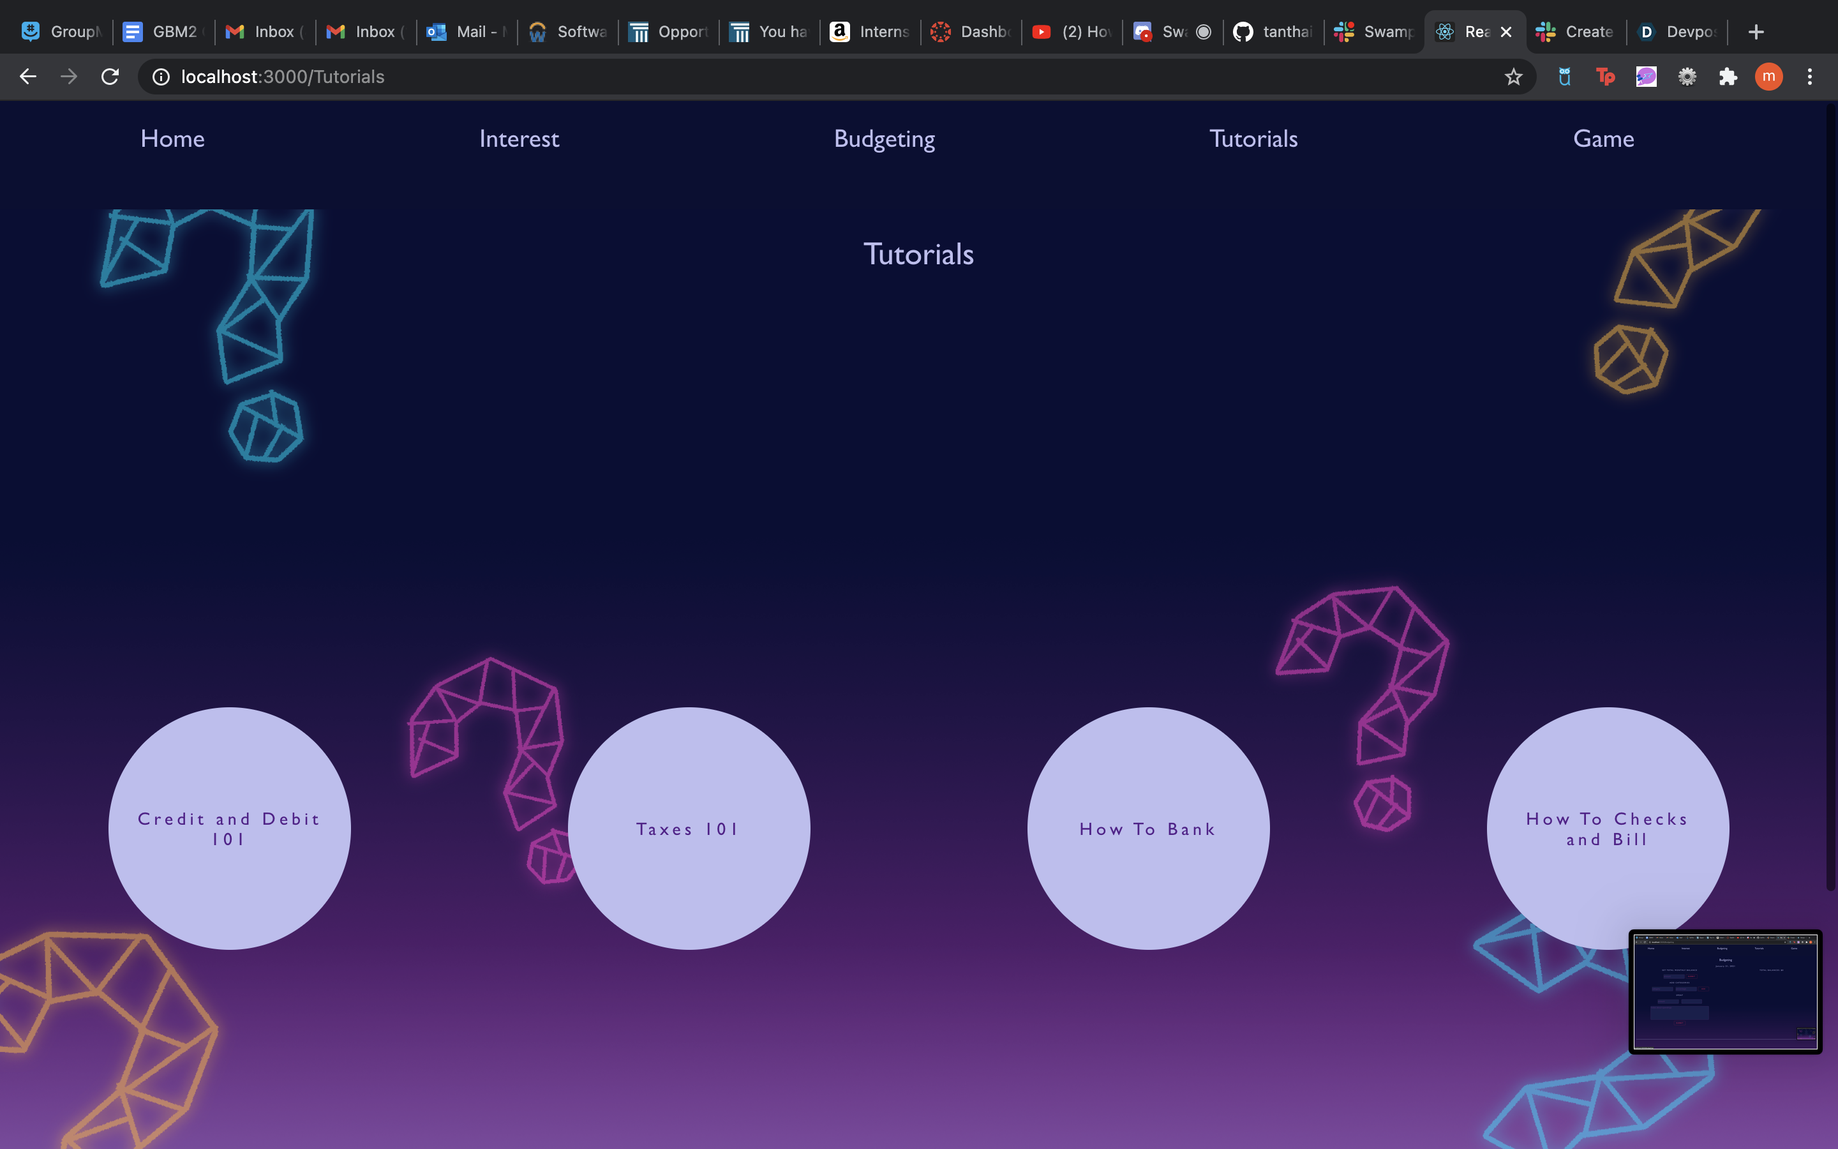
Task: Select Credit and Debit 101 circle
Action: tap(229, 829)
